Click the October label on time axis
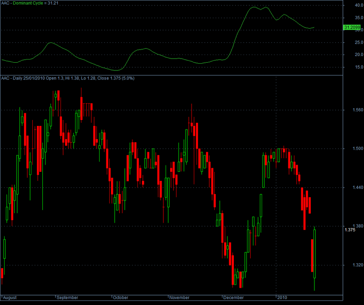The image size is (364, 305). click(x=121, y=298)
